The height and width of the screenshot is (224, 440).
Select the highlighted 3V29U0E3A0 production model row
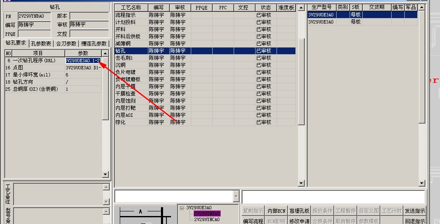click(x=362, y=15)
